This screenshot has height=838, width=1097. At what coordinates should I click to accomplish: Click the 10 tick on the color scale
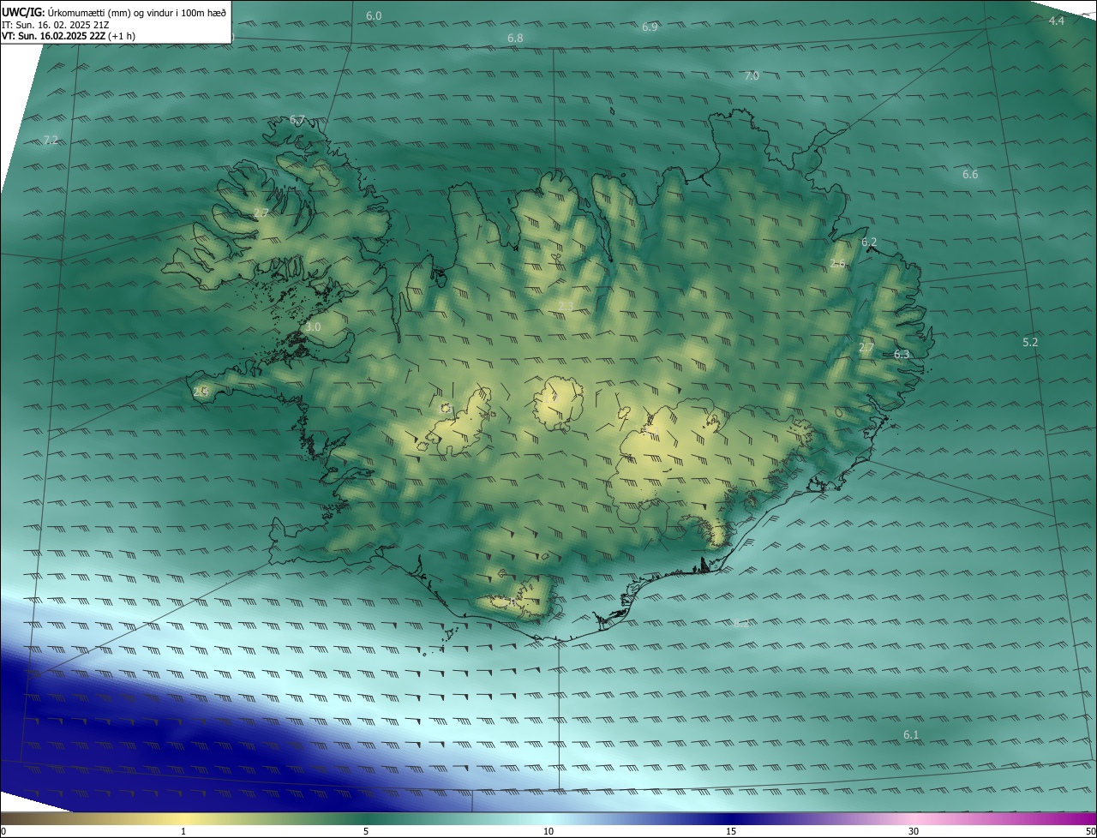(548, 831)
